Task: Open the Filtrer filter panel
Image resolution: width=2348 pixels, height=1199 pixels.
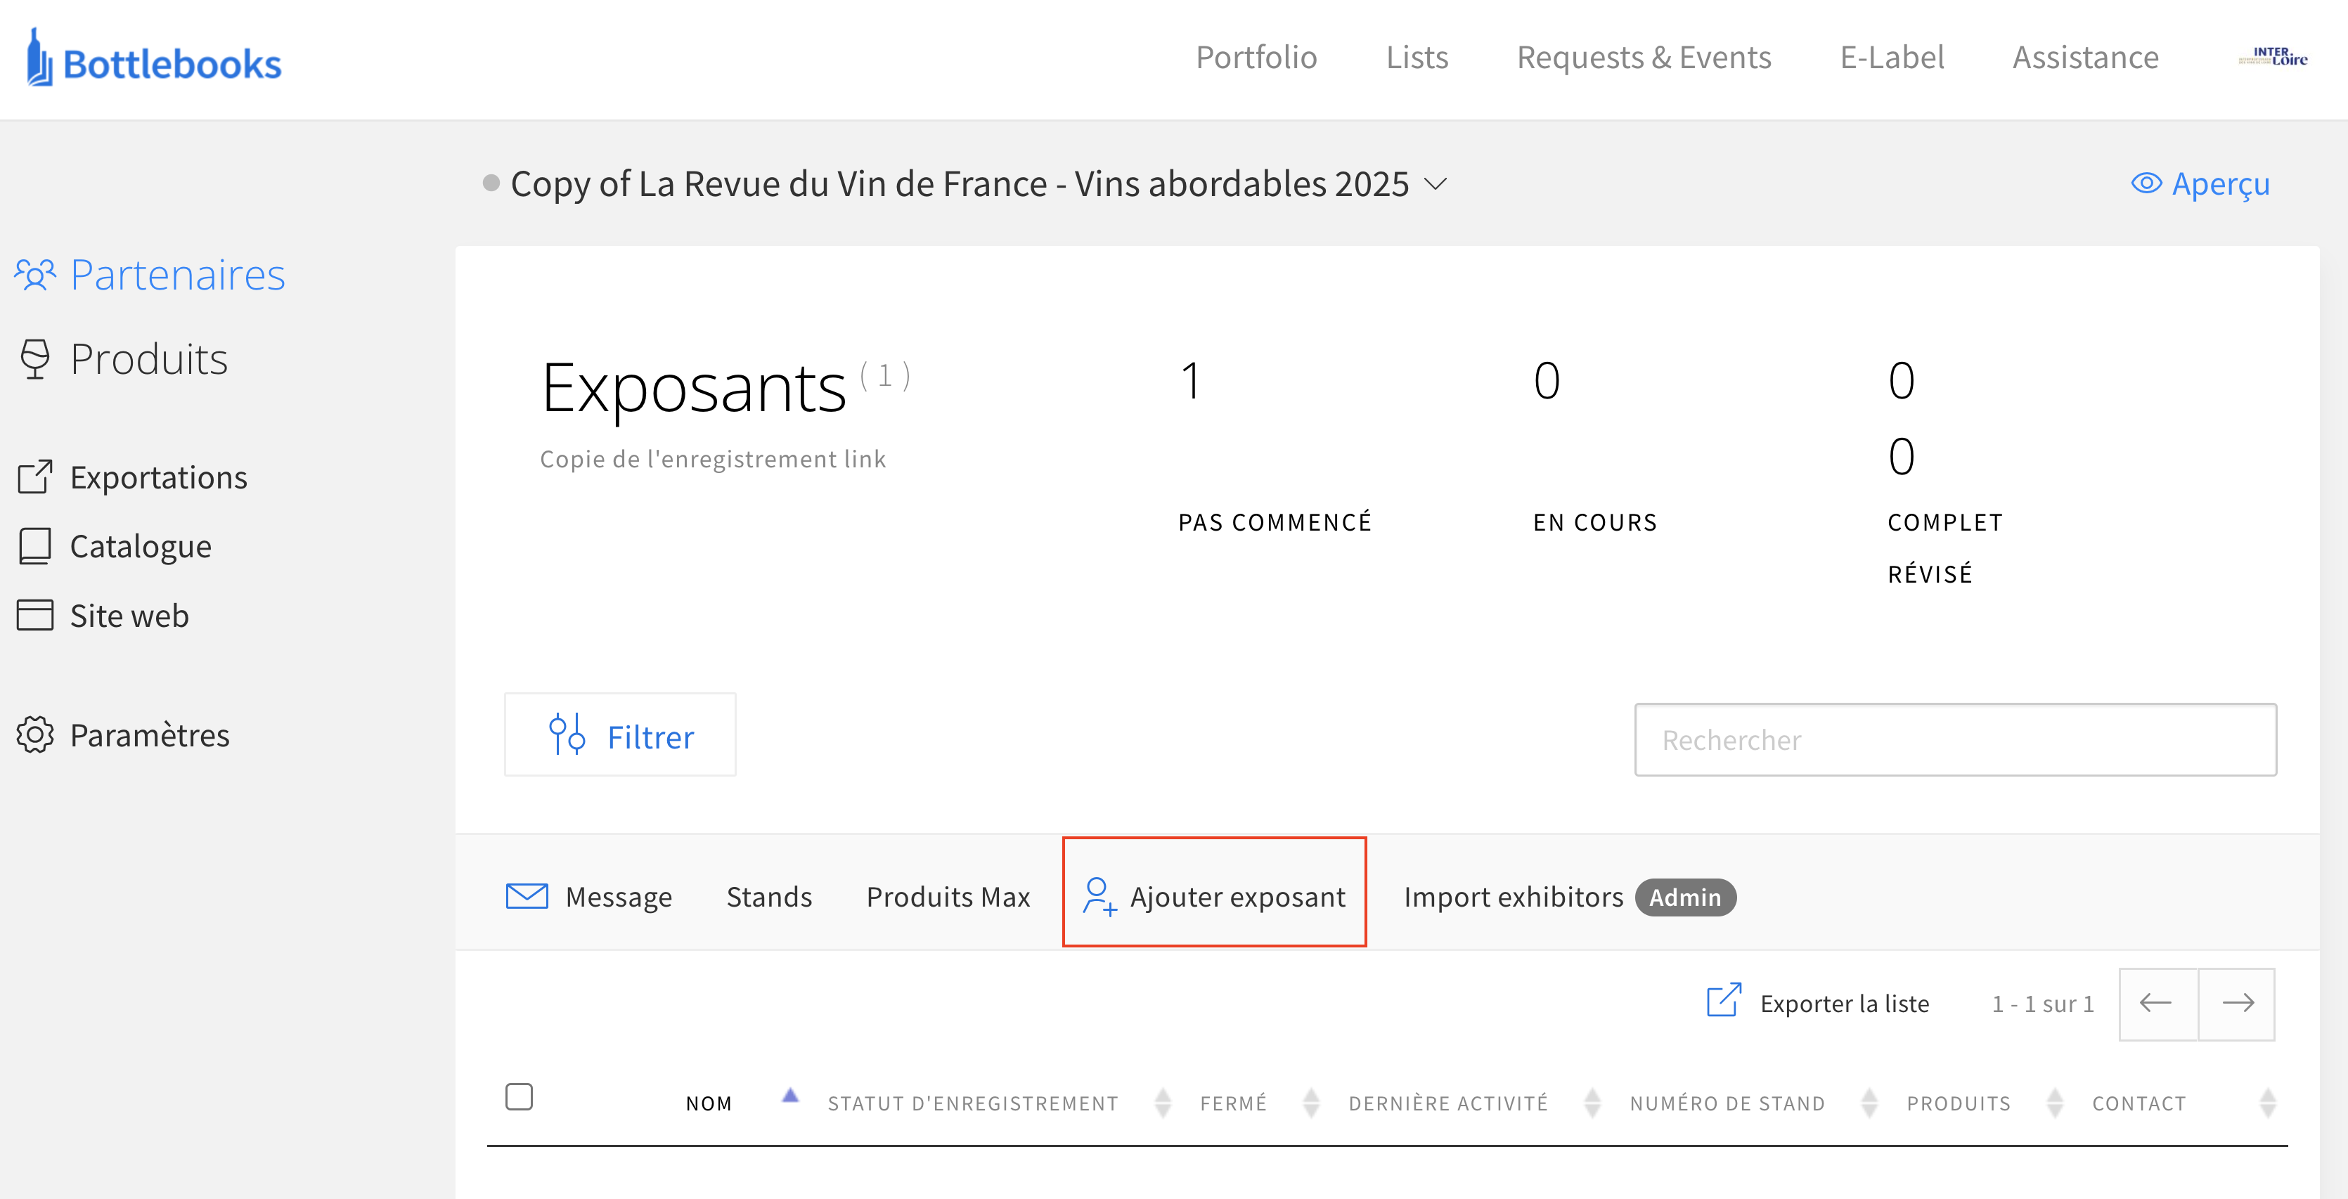Action: [620, 735]
